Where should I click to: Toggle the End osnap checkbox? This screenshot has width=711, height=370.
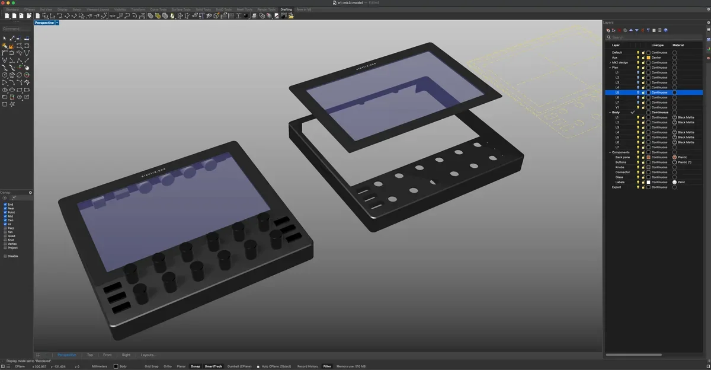[5, 204]
